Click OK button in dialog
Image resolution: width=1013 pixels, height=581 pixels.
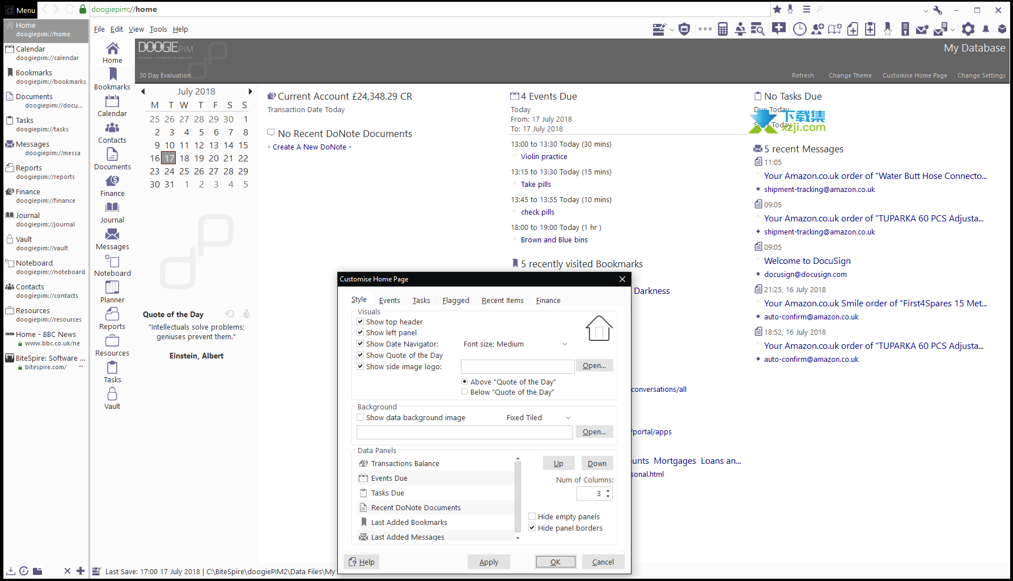(556, 562)
